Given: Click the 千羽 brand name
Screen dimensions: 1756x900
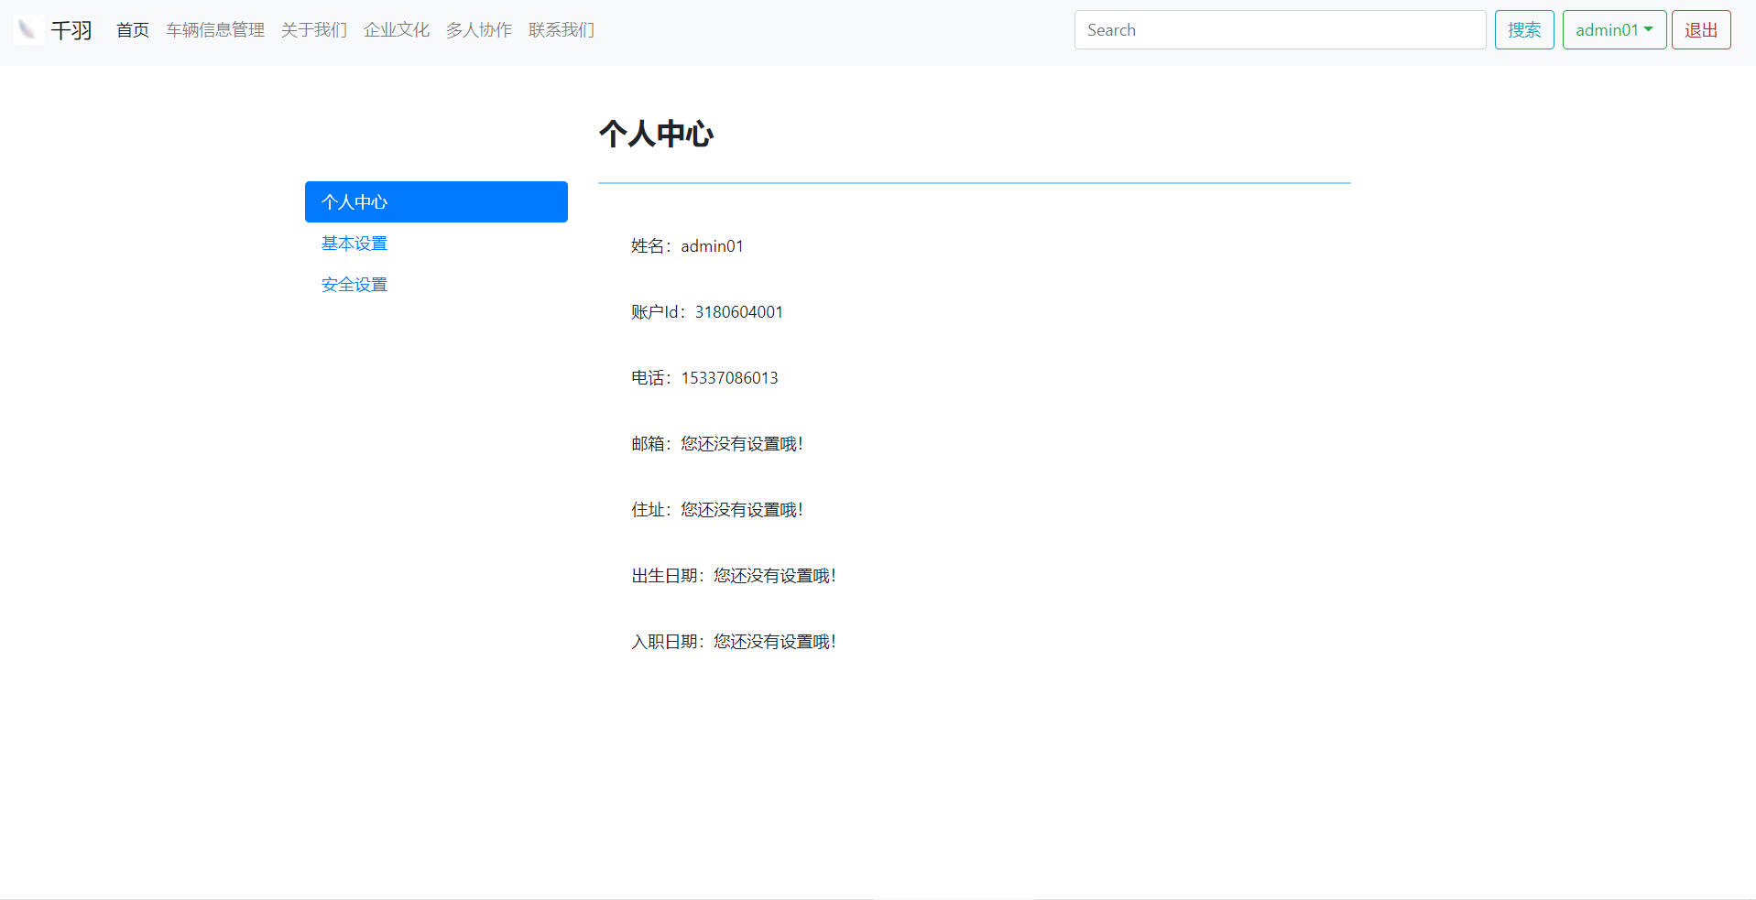Looking at the screenshot, I should (71, 30).
